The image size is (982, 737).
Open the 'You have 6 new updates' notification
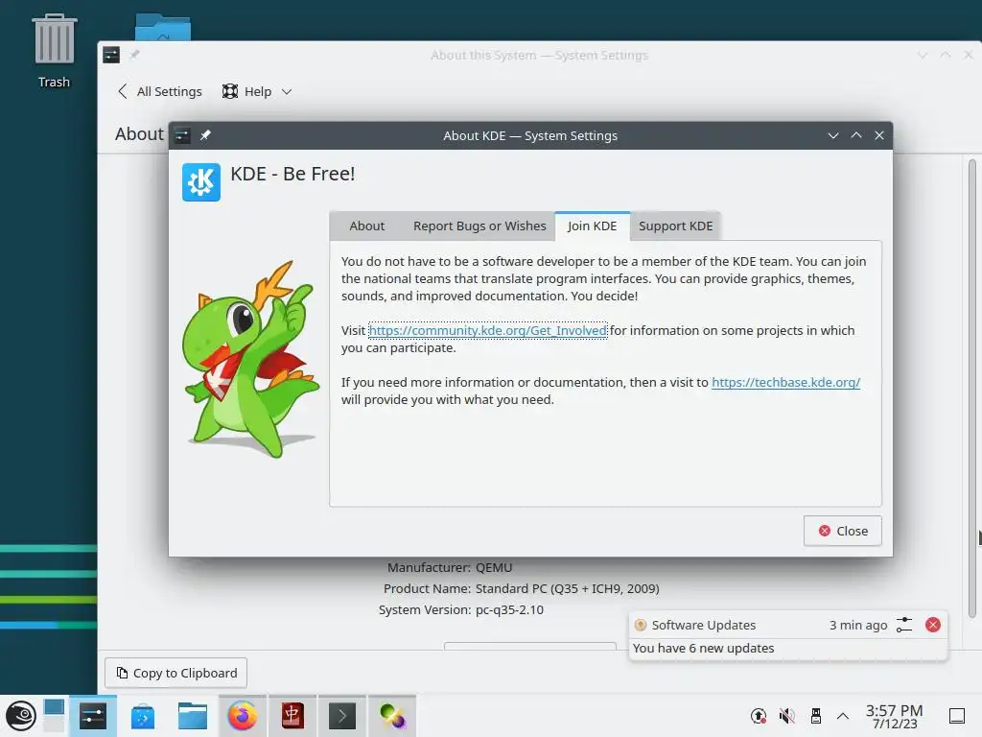[x=703, y=648]
